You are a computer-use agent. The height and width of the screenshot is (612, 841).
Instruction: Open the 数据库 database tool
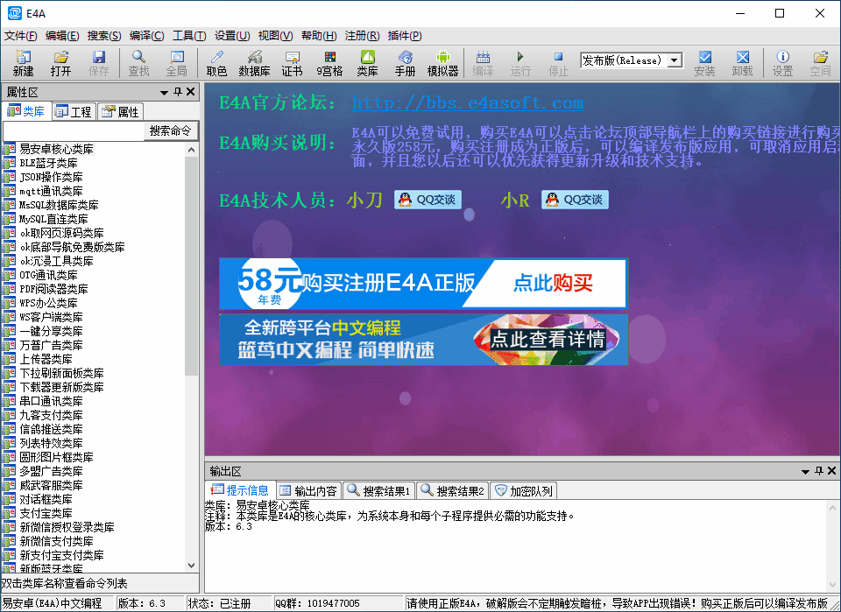coord(254,63)
